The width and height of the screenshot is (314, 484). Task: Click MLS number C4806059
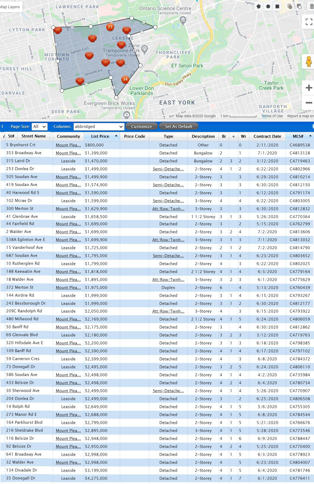pos(300,319)
